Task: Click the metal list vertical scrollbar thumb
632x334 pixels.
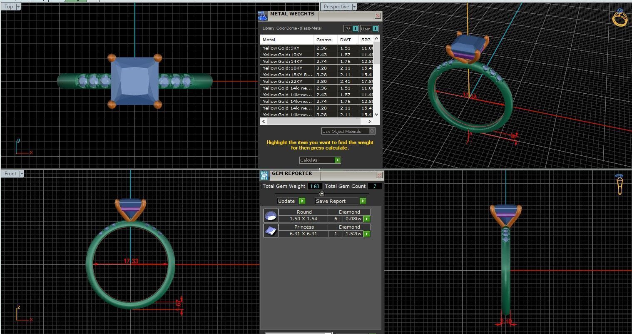Action: pos(377,52)
